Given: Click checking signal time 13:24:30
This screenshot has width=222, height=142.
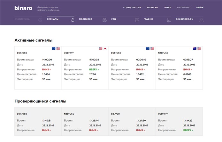Looking at the screenshot, I should click(141, 121).
